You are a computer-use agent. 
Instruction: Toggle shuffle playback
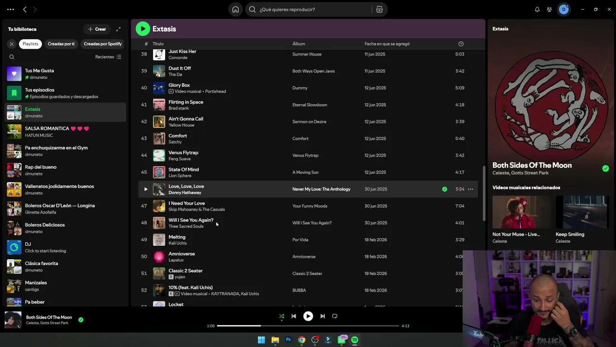coord(282,316)
